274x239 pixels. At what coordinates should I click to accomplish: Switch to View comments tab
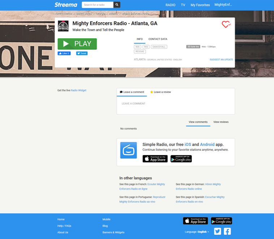pos(198,122)
